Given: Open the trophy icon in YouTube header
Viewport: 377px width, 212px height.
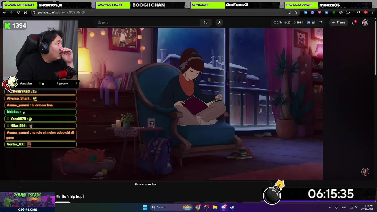Looking at the screenshot, I should pos(320,22).
